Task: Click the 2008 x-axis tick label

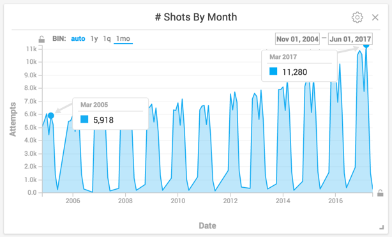Action: click(x=125, y=201)
